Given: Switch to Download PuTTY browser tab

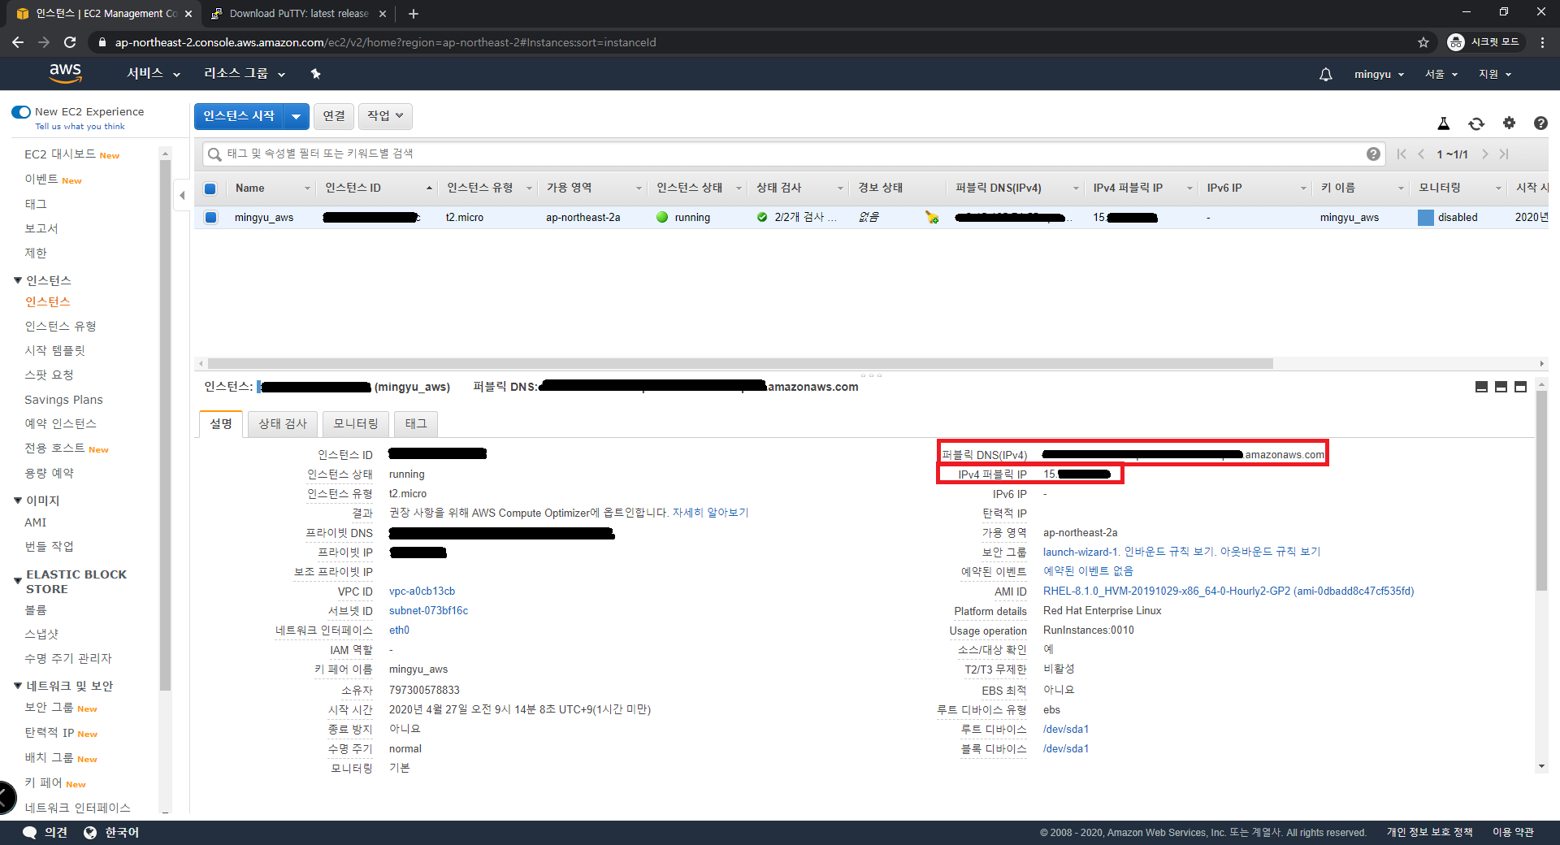Looking at the screenshot, I should (x=298, y=14).
